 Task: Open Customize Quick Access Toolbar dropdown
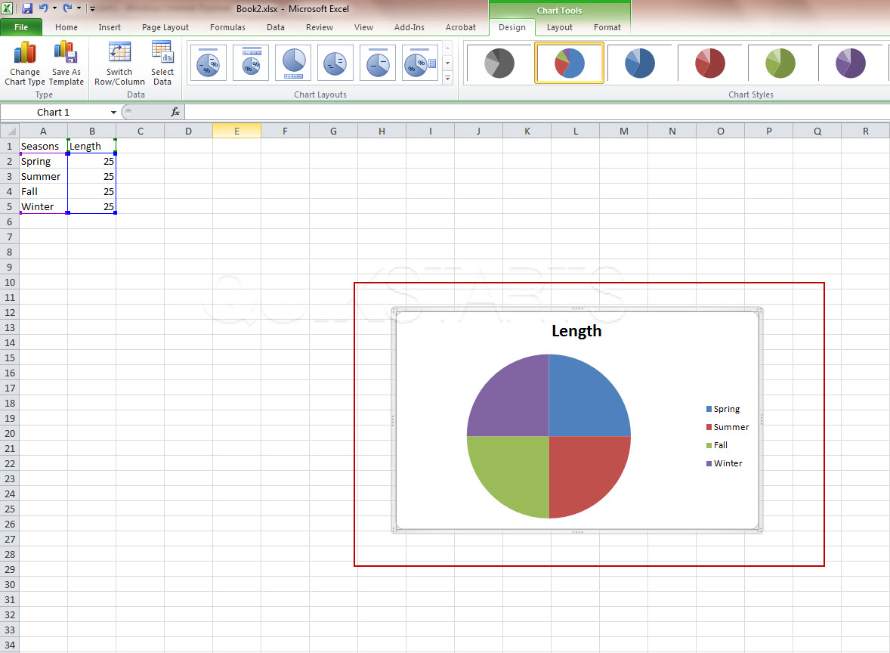click(92, 9)
